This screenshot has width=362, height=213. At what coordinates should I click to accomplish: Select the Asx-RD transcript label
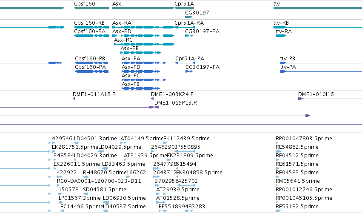pyautogui.click(x=122, y=31)
